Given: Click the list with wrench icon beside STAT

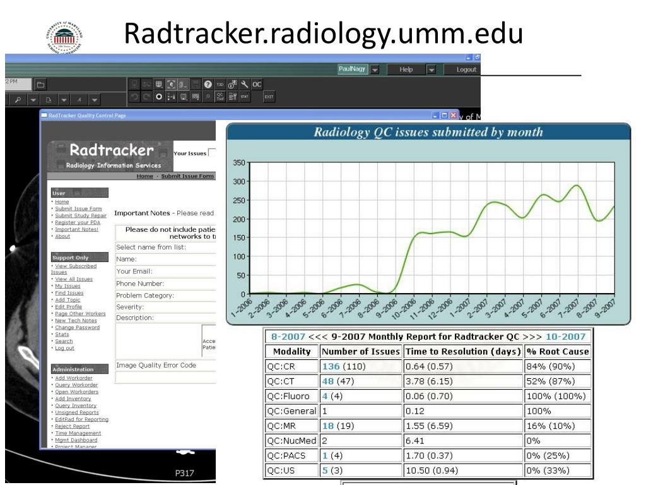Looking at the screenshot, I should tap(232, 97).
